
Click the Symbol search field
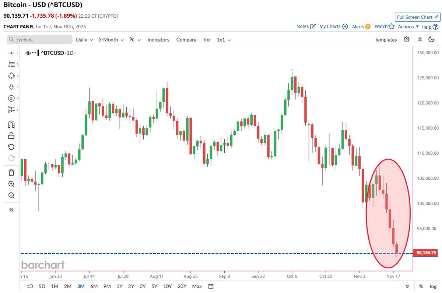pos(40,39)
